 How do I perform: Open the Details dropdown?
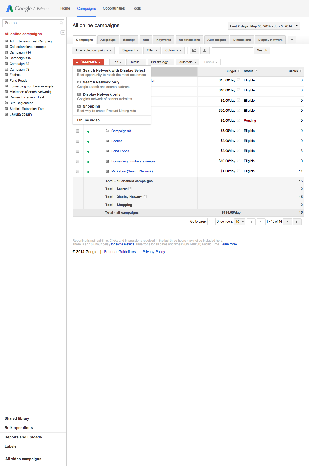coord(136,62)
